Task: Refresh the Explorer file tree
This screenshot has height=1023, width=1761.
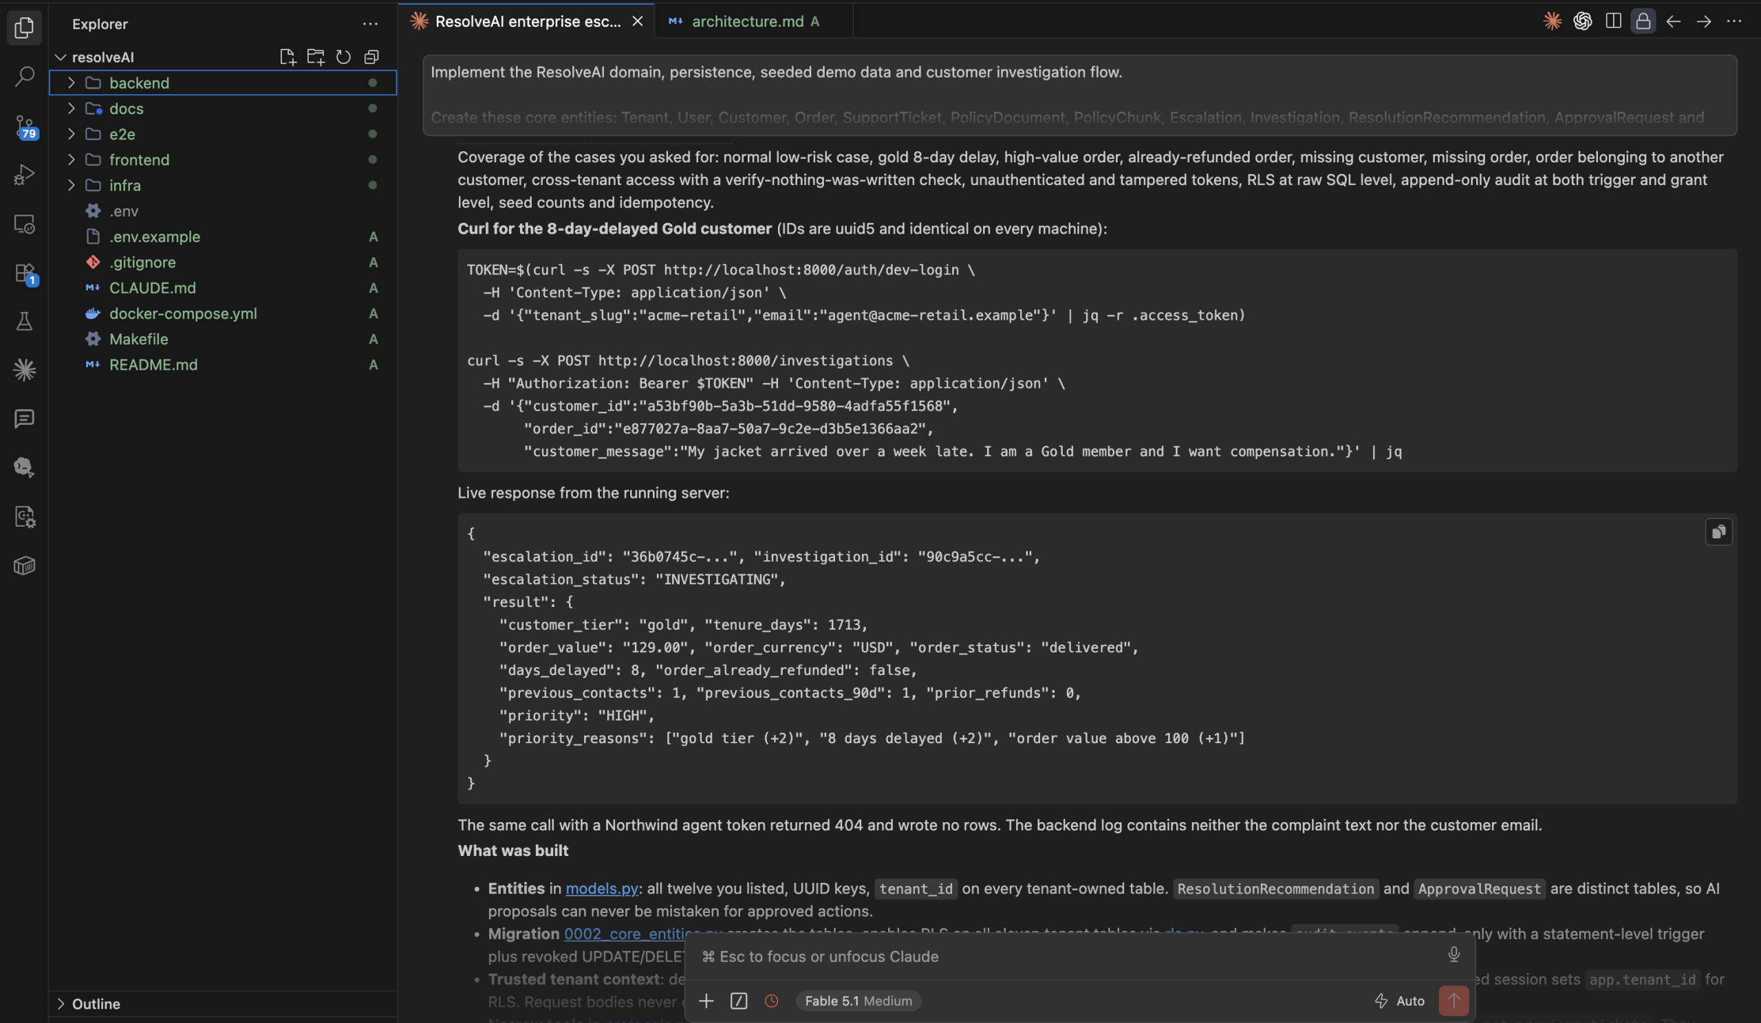Action: 343,56
